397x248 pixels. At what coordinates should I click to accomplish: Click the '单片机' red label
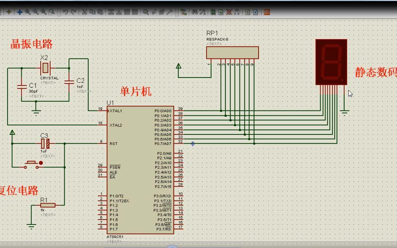coord(136,91)
